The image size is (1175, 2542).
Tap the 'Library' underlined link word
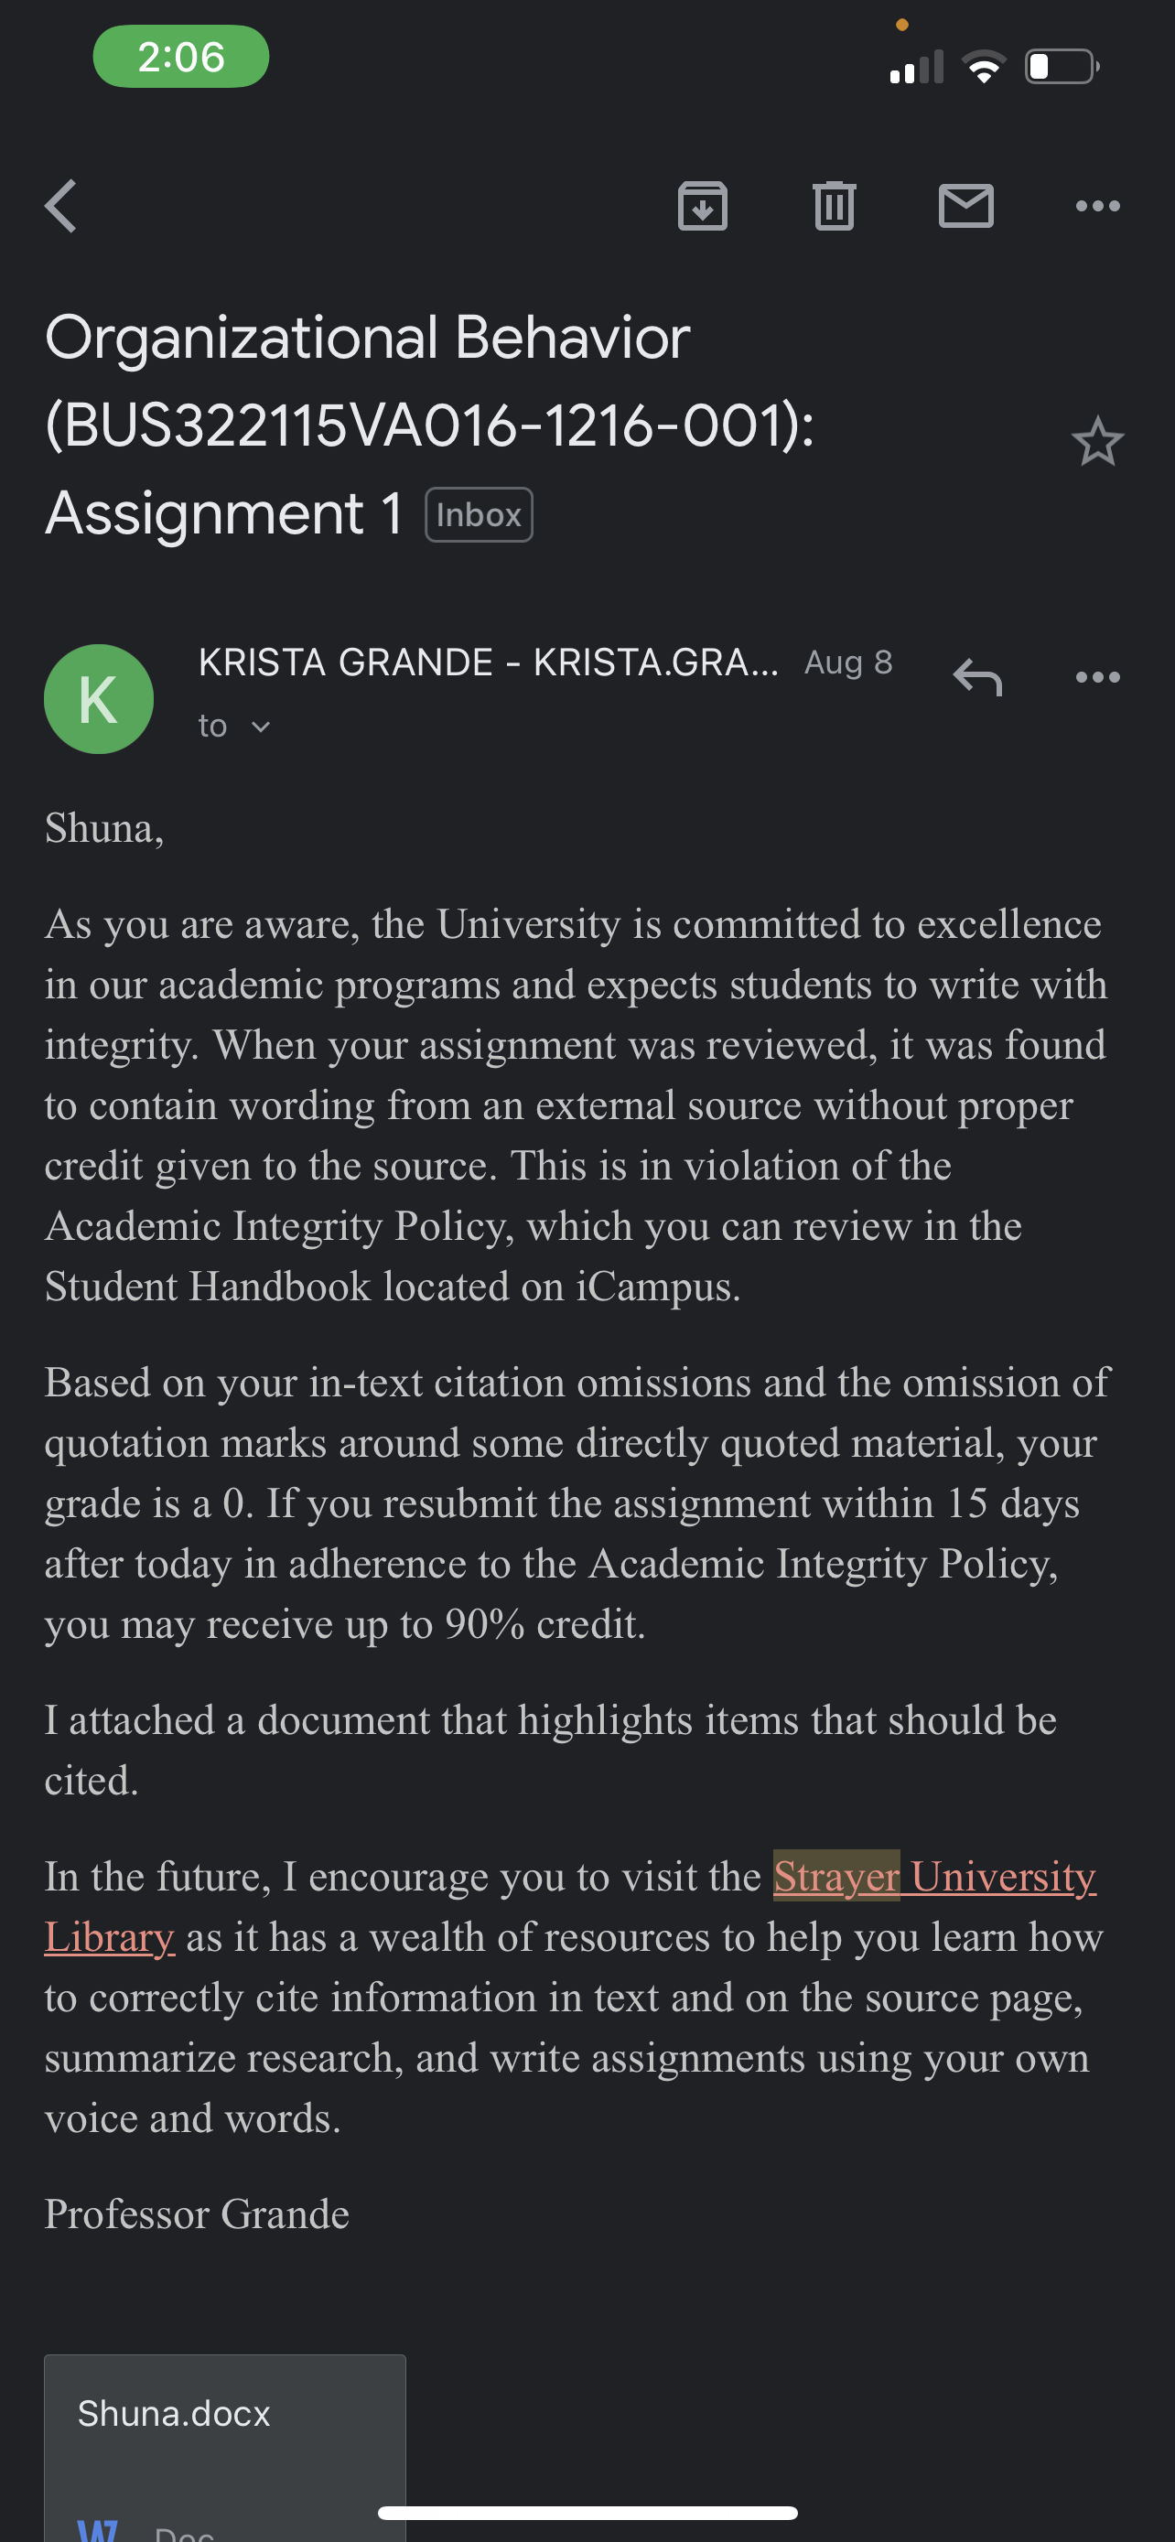(110, 1937)
